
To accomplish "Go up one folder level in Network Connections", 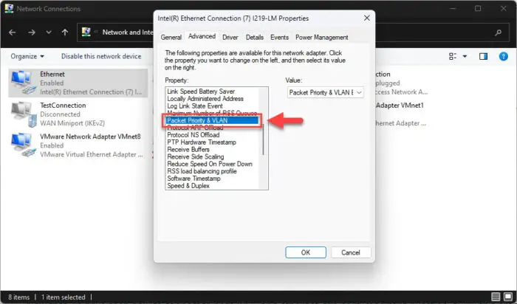I will pos(65,32).
